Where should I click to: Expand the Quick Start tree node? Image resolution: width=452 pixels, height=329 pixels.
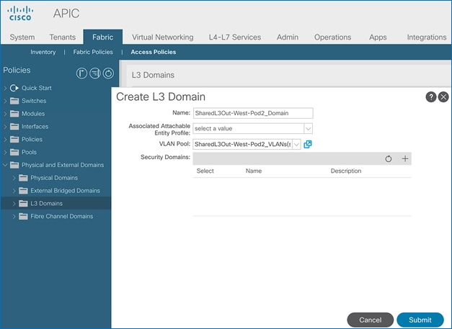tap(5, 88)
